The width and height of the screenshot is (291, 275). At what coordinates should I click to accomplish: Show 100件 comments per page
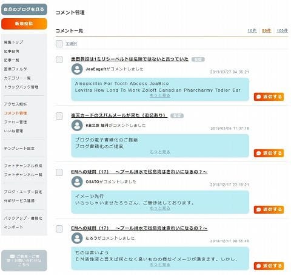point(282,30)
